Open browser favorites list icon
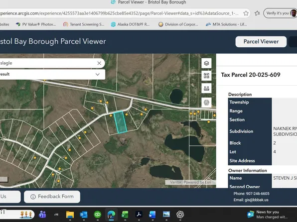 coord(257,13)
